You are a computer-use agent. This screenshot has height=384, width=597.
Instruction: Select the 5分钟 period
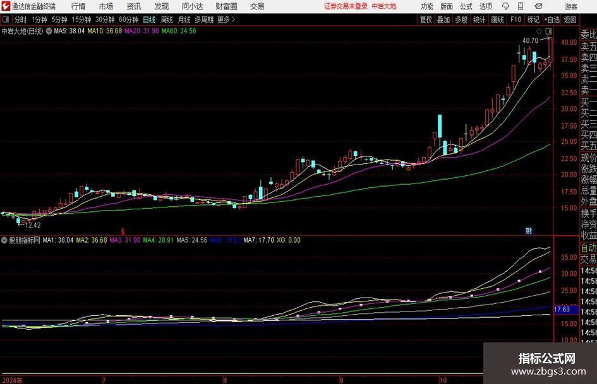tap(59, 20)
